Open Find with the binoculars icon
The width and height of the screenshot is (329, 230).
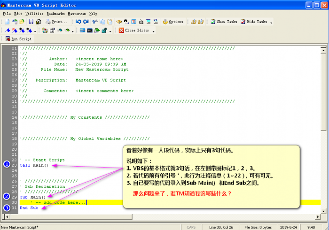pyautogui.click(x=119, y=22)
